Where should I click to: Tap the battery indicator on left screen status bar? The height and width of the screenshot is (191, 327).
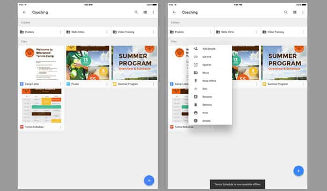[155, 5]
